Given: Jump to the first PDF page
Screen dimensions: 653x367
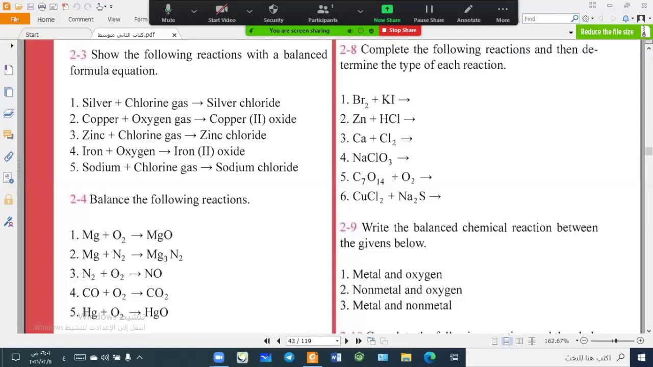Looking at the screenshot, I should 267,341.
